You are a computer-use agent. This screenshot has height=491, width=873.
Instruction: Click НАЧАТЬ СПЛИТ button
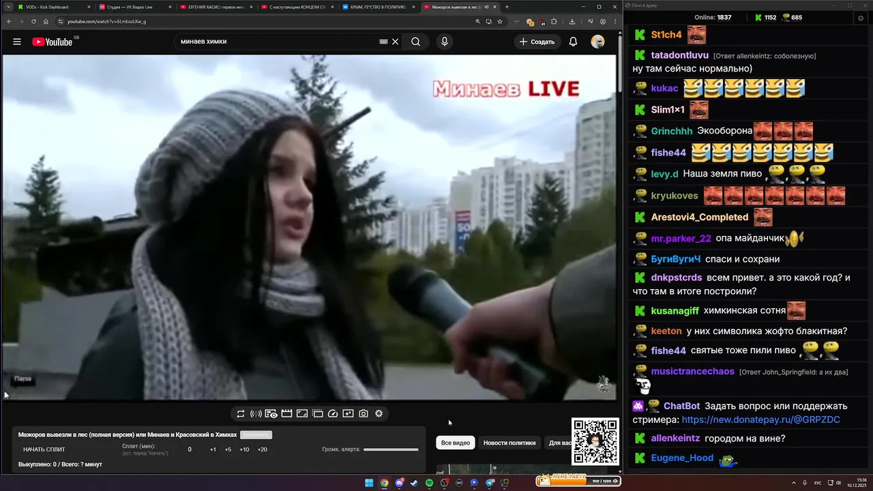(44, 449)
